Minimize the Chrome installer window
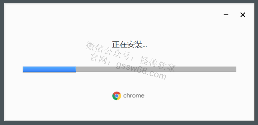This screenshot has width=258, height=125. click(x=226, y=15)
